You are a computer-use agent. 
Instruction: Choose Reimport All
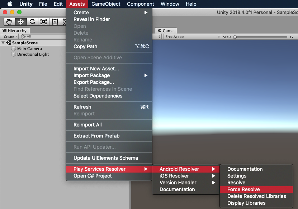109,125
